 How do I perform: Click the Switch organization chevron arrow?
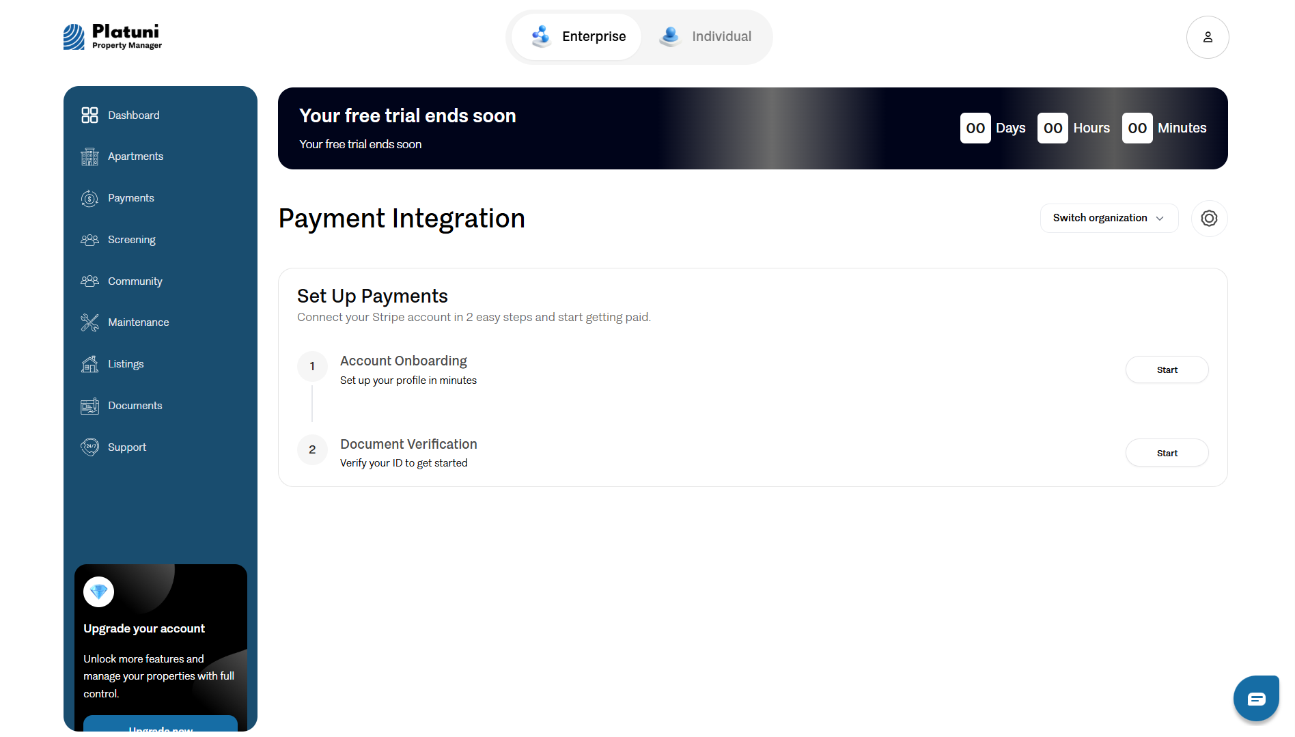click(x=1160, y=219)
